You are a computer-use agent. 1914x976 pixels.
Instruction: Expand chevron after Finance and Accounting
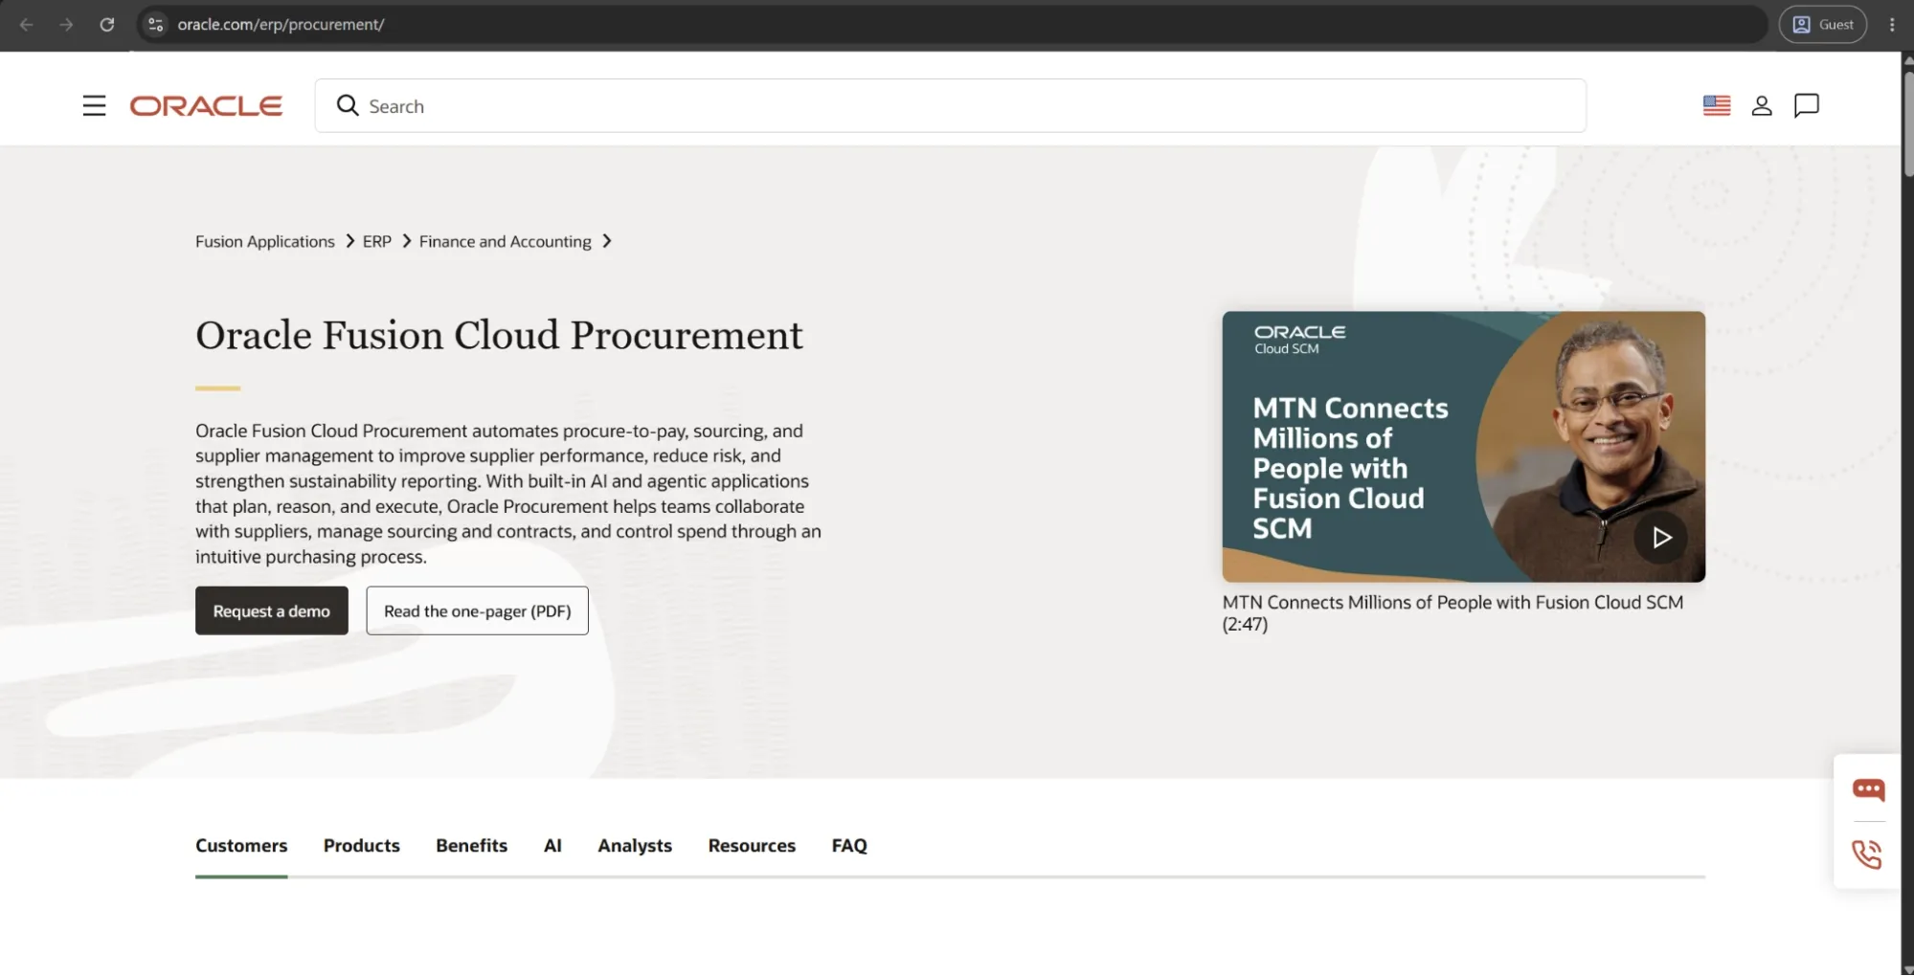pos(607,241)
